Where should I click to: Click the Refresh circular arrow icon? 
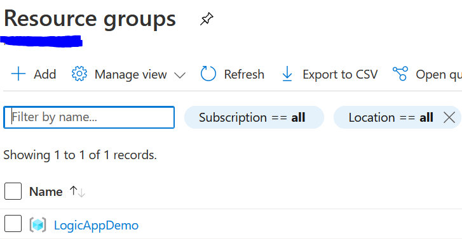pyautogui.click(x=208, y=74)
